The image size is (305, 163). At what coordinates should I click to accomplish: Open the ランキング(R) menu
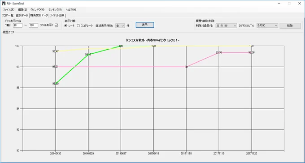pyautogui.click(x=55, y=10)
